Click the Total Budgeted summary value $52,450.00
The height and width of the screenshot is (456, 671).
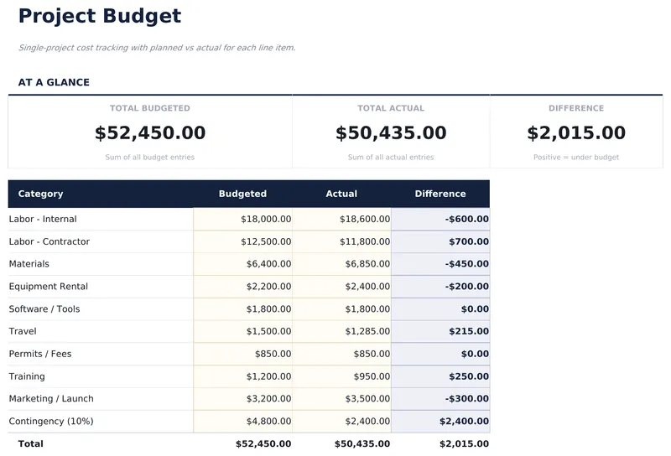point(150,133)
